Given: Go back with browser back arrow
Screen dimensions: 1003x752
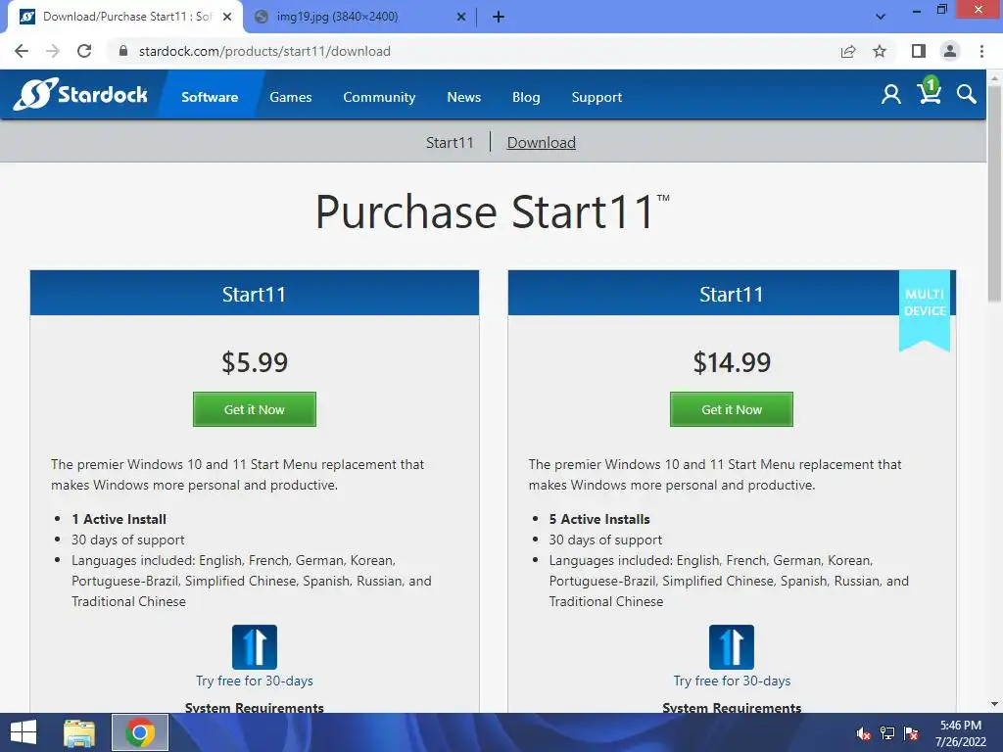Looking at the screenshot, I should coord(22,51).
